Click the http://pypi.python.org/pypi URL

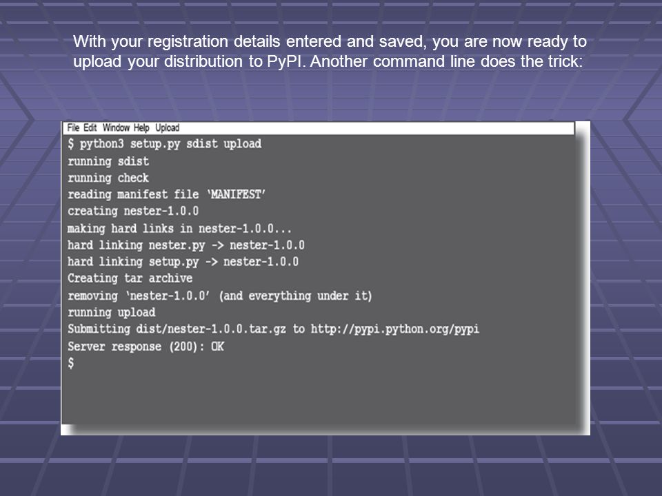[x=394, y=329]
